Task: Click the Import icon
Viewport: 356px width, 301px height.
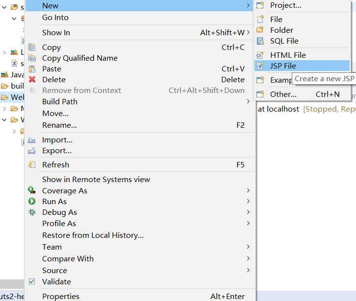Action: tap(31, 140)
